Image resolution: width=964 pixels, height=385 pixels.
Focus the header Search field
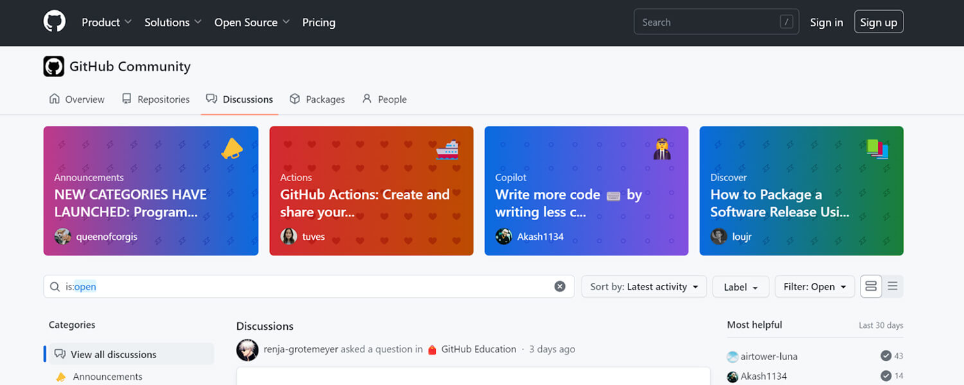717,22
